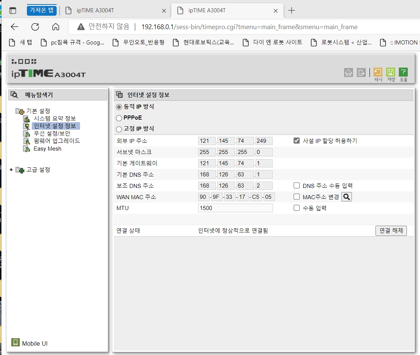Click the browser home icon
420x355 pixels.
[56, 27]
